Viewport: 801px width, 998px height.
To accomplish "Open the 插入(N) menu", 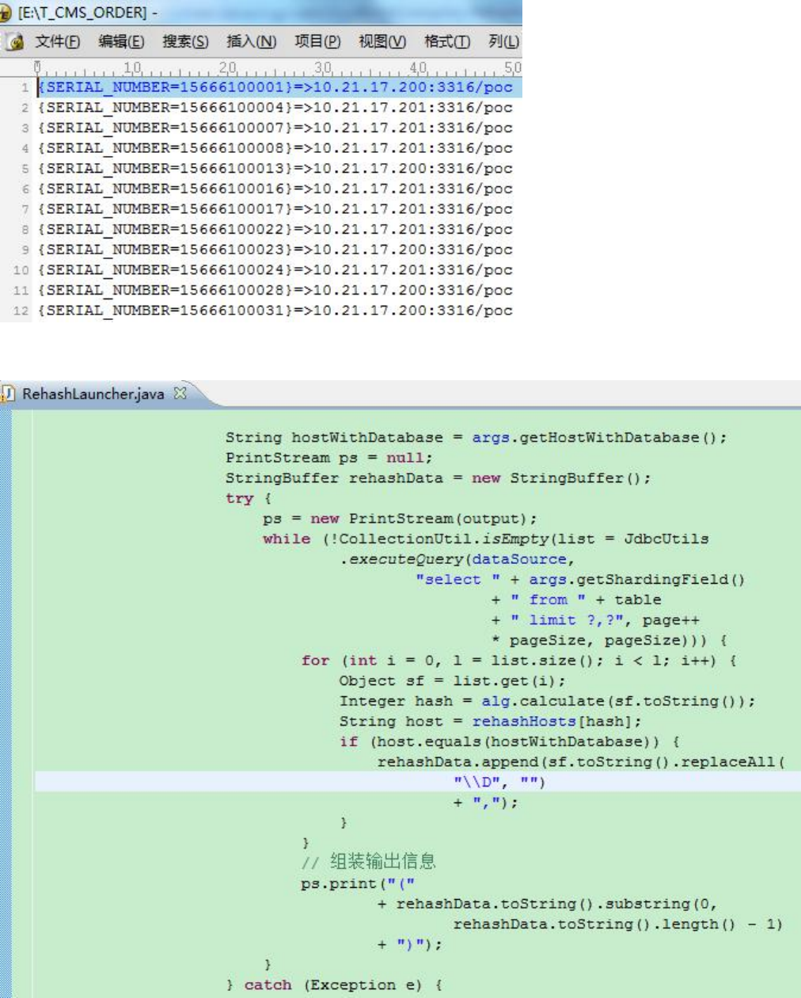I will click(251, 42).
